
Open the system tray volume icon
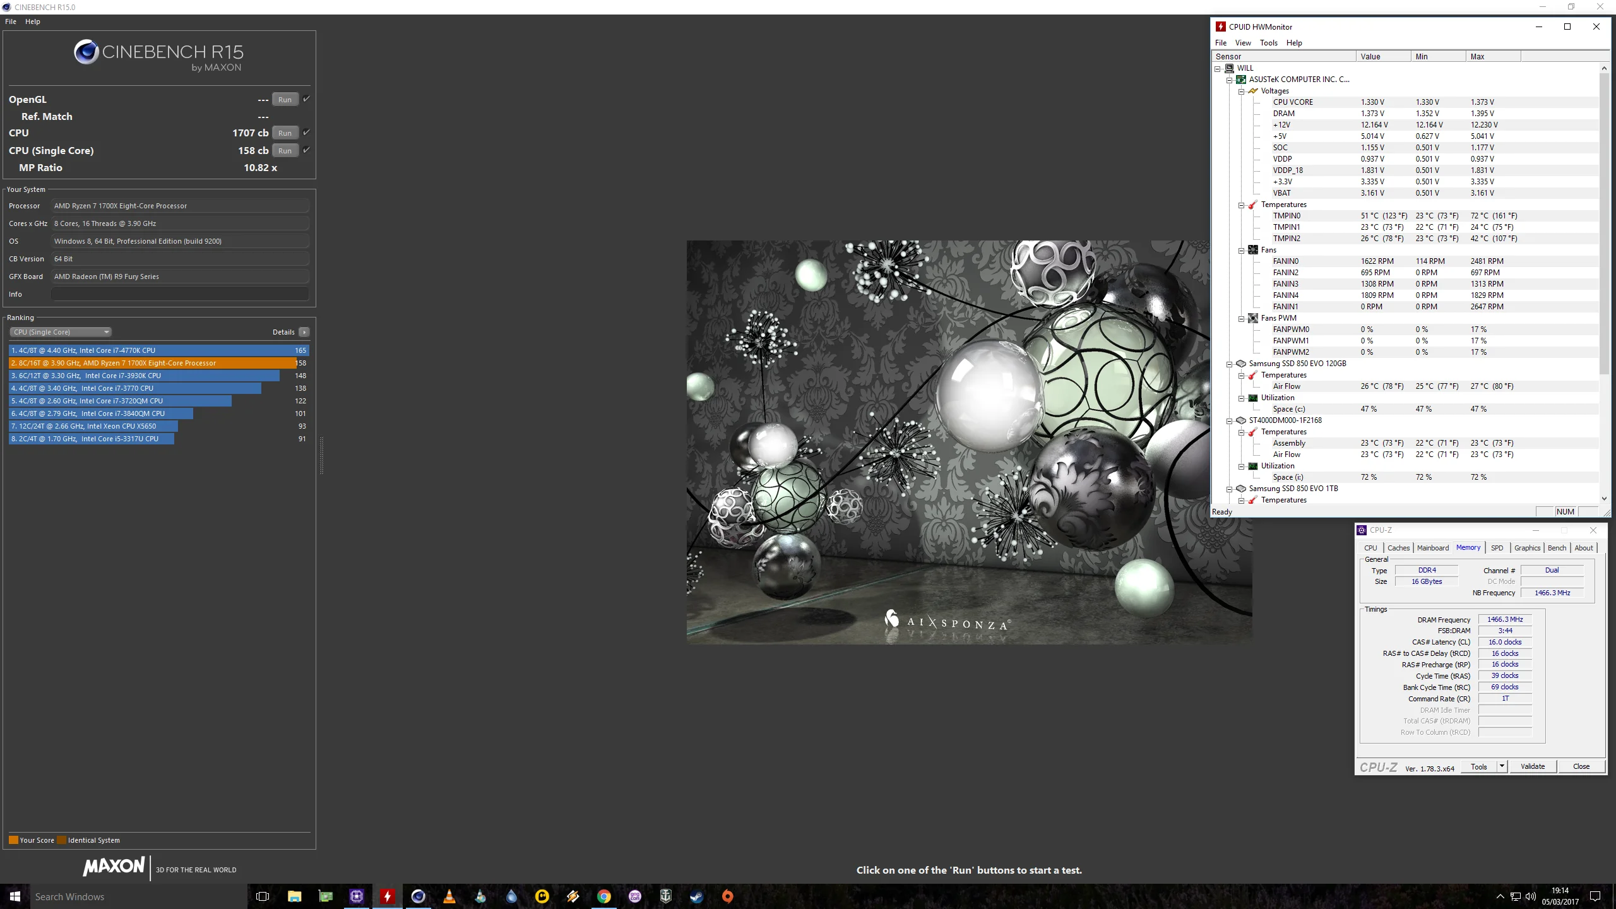tap(1531, 896)
